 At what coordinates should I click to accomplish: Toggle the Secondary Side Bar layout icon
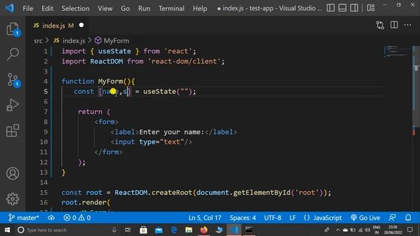pyautogui.click(x=354, y=8)
